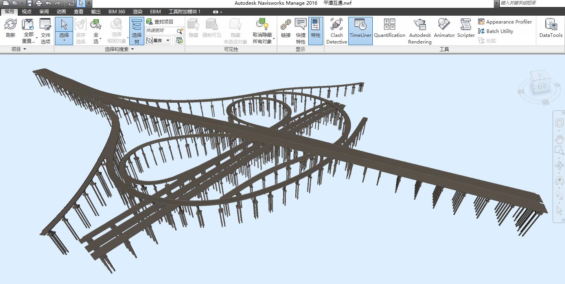Image resolution: width=565 pixels, height=284 pixels.
Task: Open DataTools from the ribbon
Action: (x=551, y=28)
